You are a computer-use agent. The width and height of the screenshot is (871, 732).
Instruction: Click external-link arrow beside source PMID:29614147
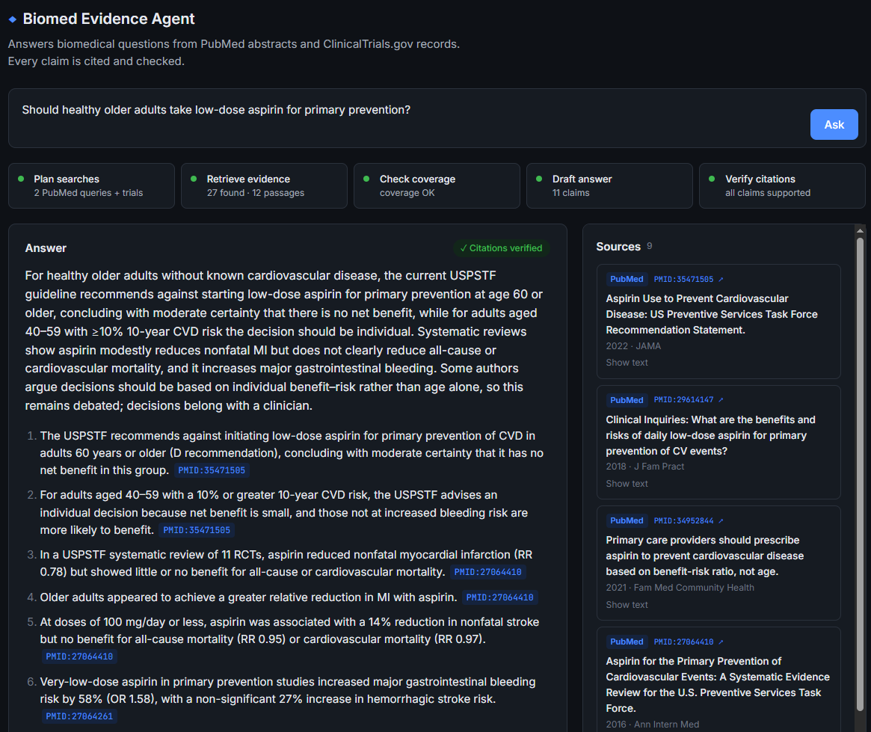tap(721, 400)
